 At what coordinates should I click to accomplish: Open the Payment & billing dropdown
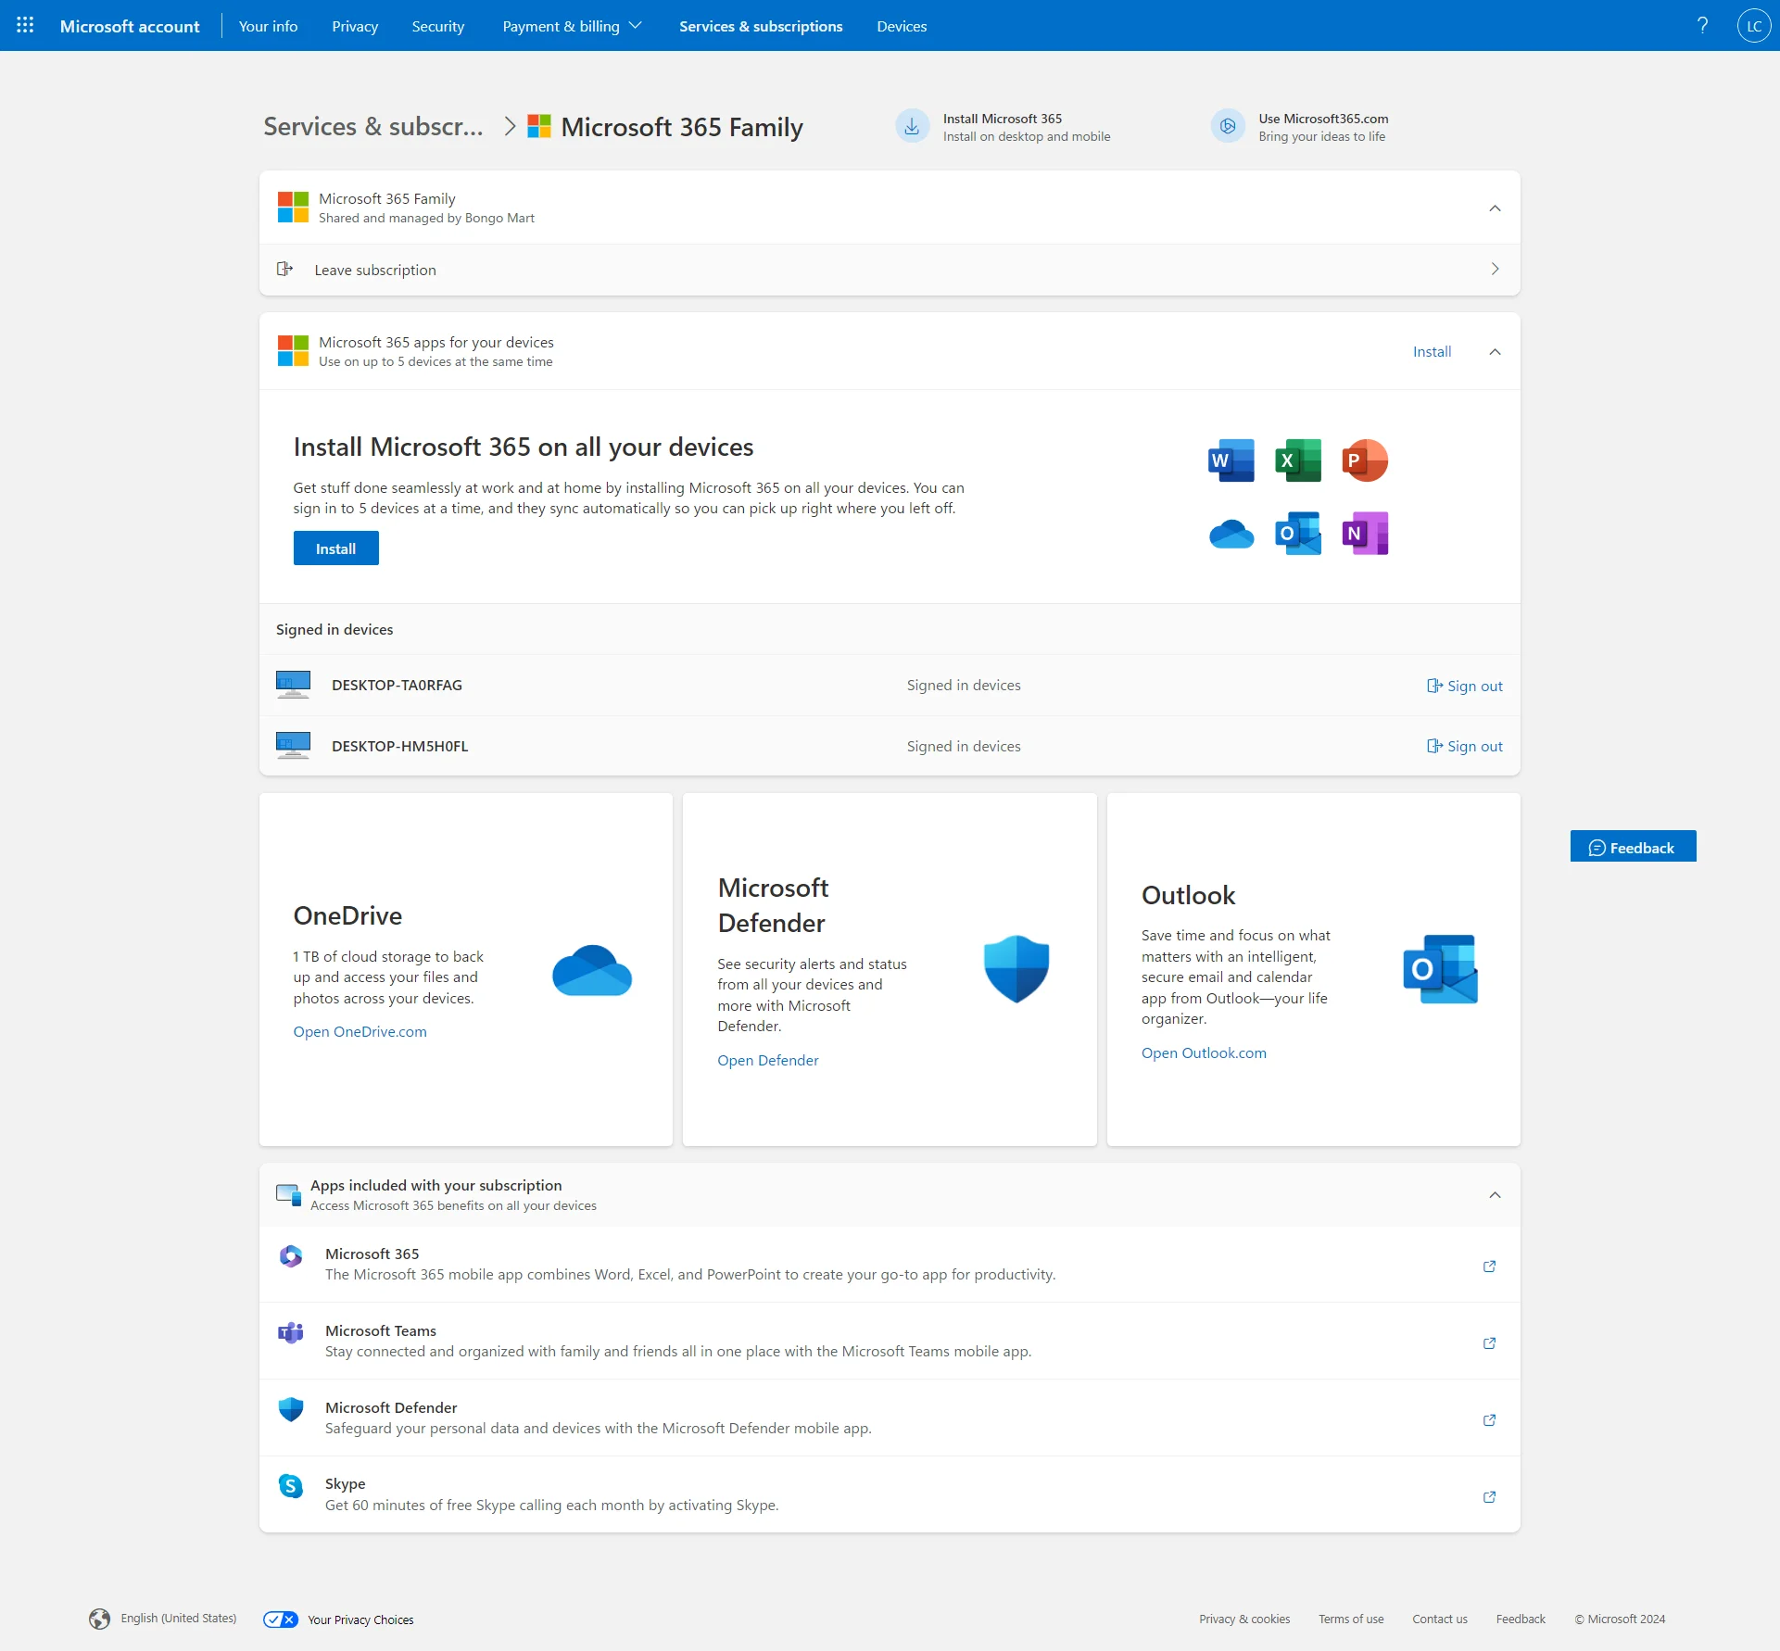571,26
